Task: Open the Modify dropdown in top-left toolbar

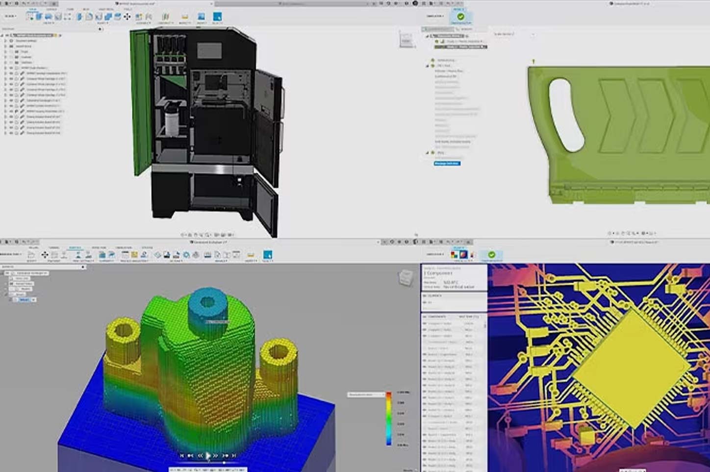Action: 102,23
